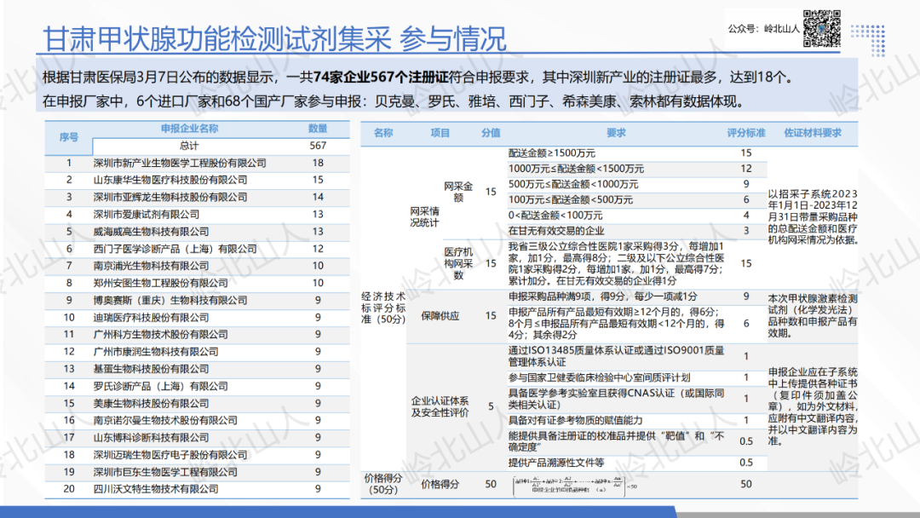Select requirement 100万元≤配送金额<500万元
Viewport: 920px width, 518px height.
tap(570, 200)
